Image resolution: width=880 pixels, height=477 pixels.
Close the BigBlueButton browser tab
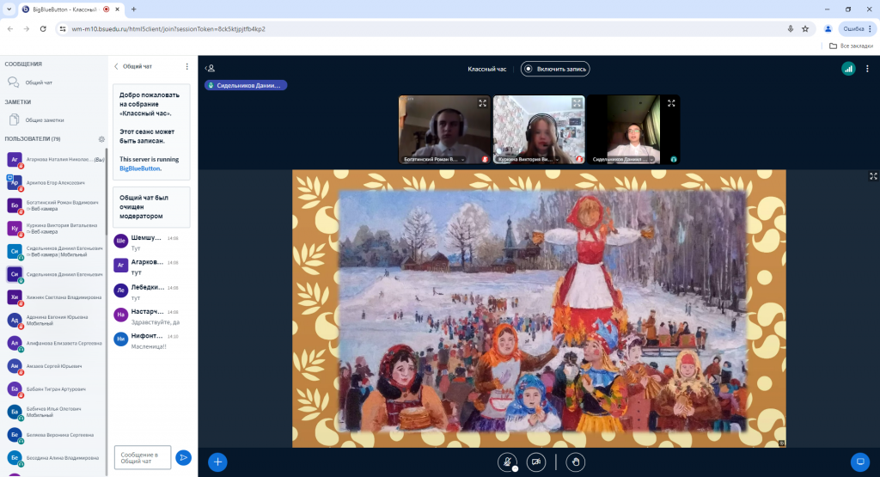117,9
